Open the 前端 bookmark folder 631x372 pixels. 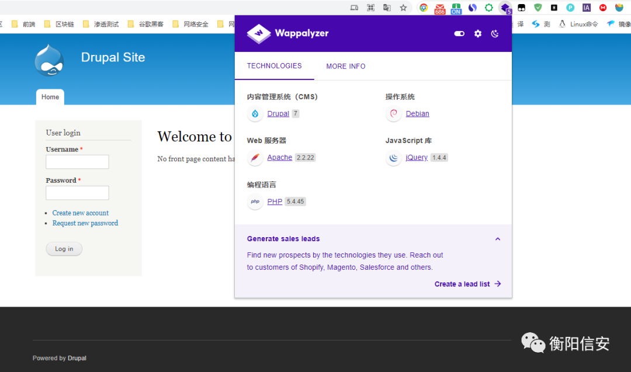coord(23,24)
